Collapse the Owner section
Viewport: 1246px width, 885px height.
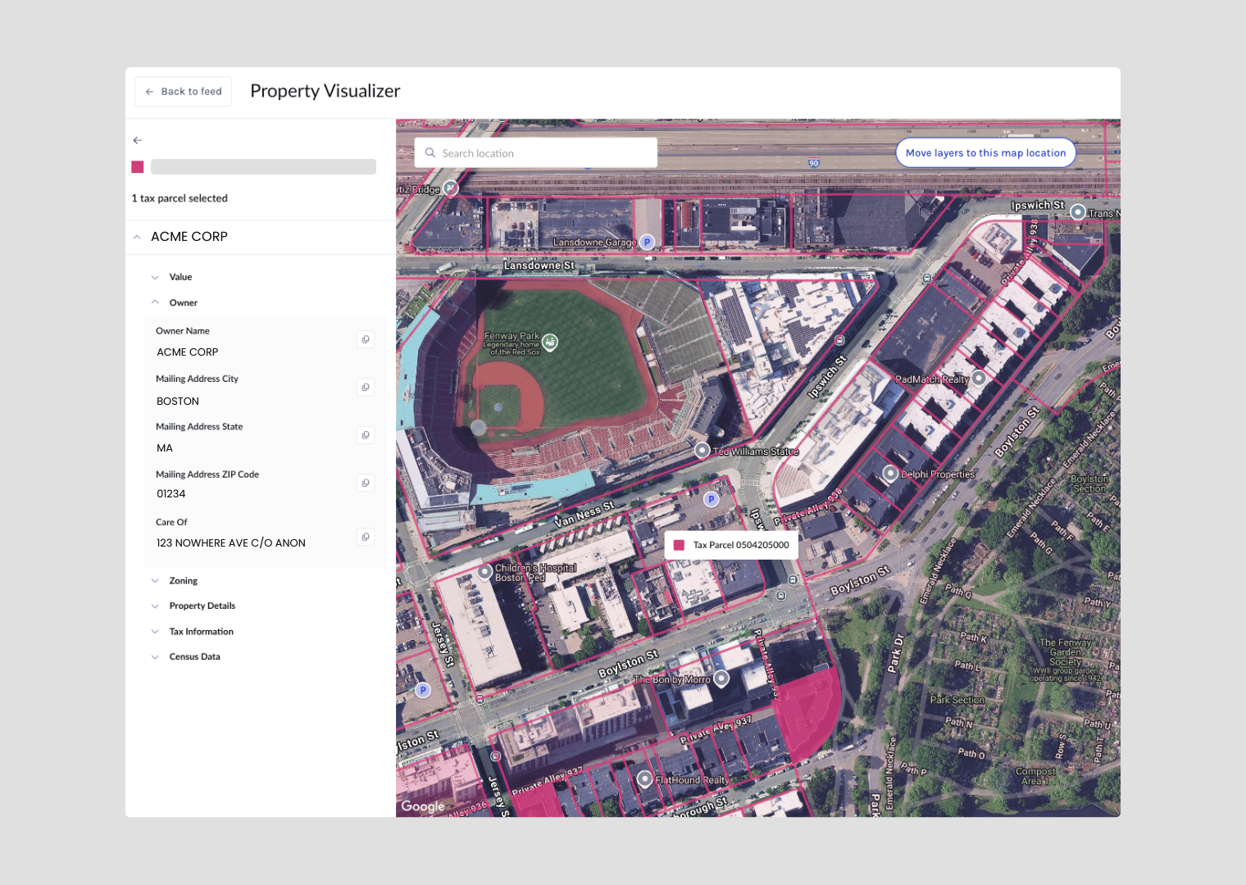pyautogui.click(x=155, y=302)
